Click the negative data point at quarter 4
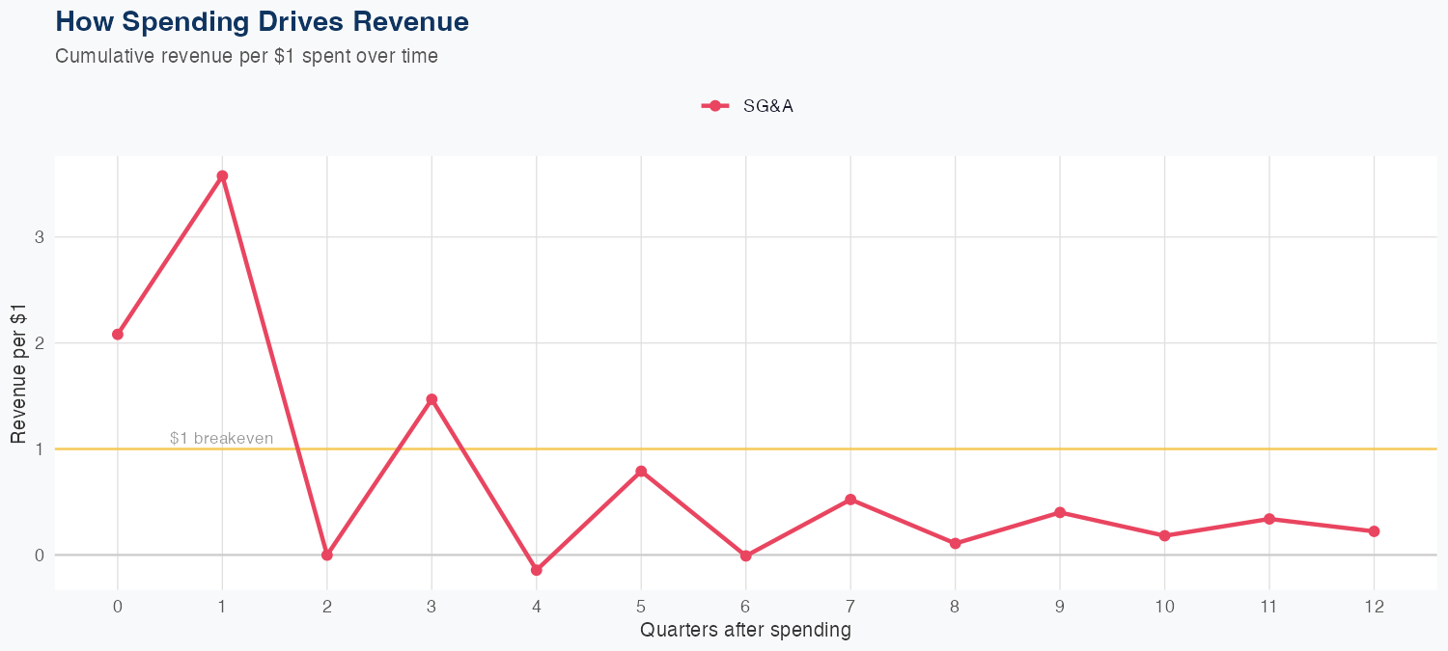1448x651 pixels. click(x=537, y=570)
